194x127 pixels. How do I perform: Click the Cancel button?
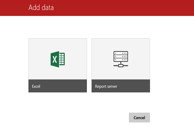click(x=139, y=117)
